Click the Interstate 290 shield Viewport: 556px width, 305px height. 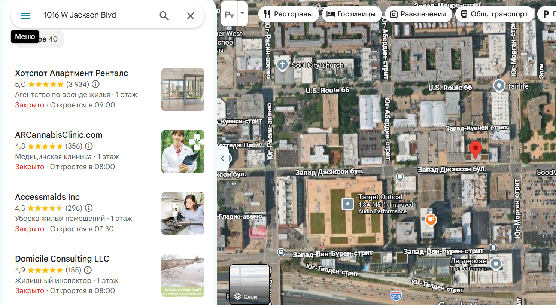pyautogui.click(x=396, y=295)
